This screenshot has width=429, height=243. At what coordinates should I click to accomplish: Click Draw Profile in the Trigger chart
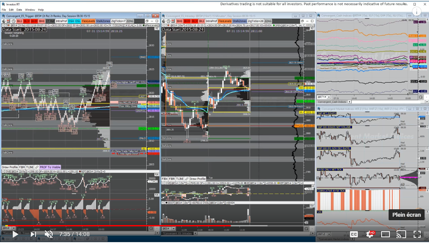(10, 167)
